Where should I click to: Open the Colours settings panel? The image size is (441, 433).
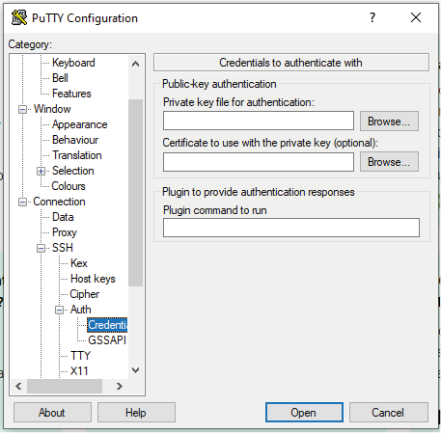pyautogui.click(x=69, y=186)
